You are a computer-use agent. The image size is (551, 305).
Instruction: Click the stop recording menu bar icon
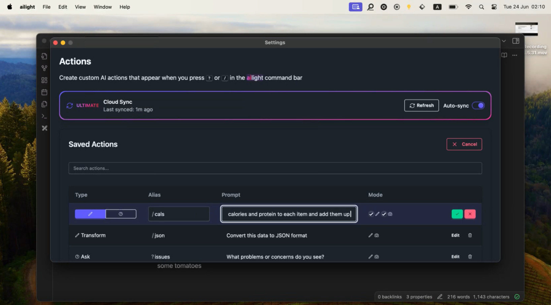point(397,7)
